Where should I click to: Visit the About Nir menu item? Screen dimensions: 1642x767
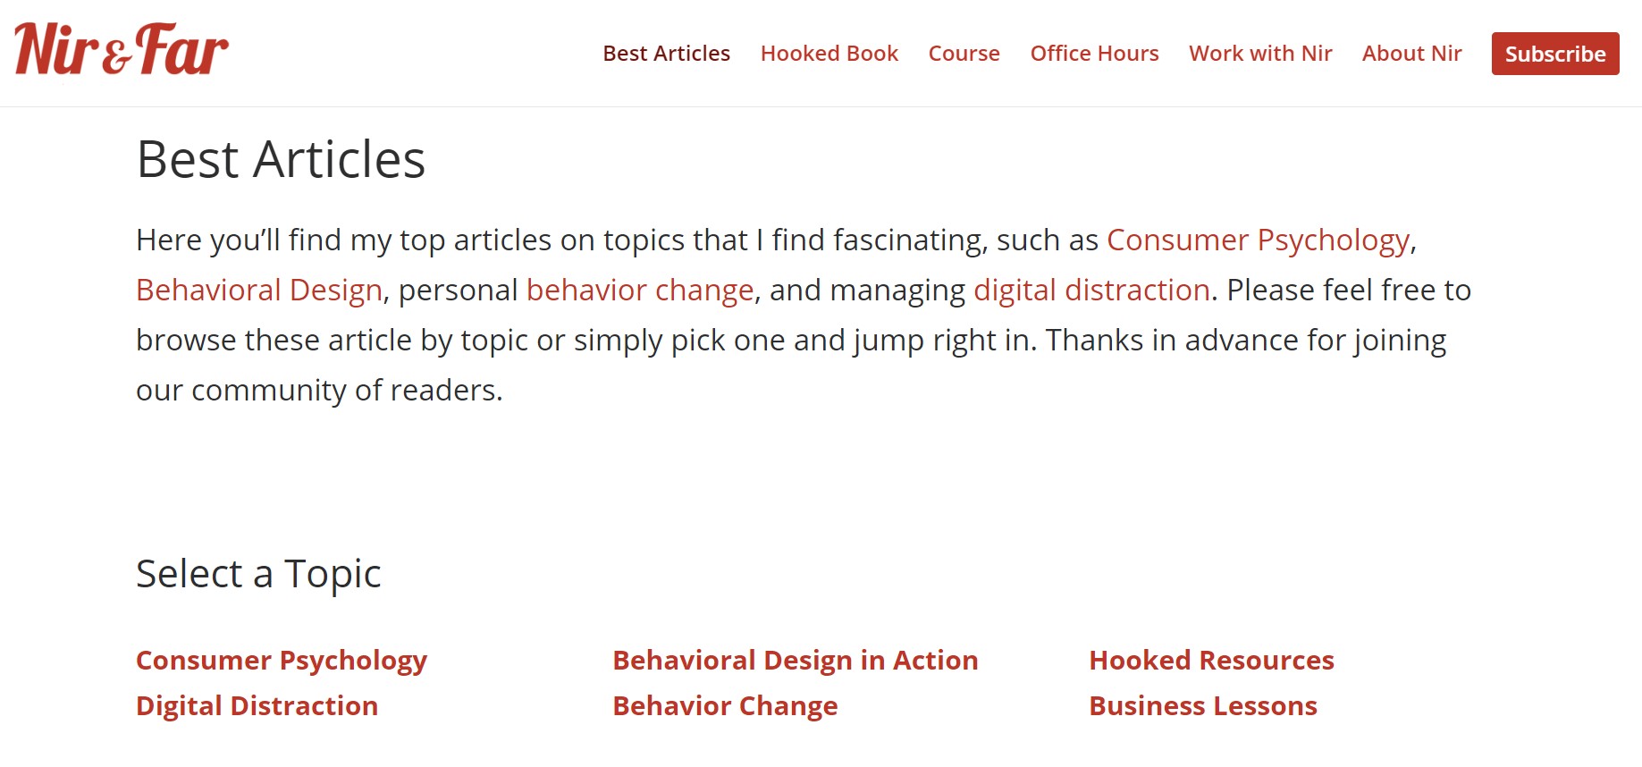pos(1411,54)
